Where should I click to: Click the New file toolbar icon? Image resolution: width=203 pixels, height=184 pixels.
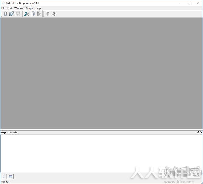5,14
